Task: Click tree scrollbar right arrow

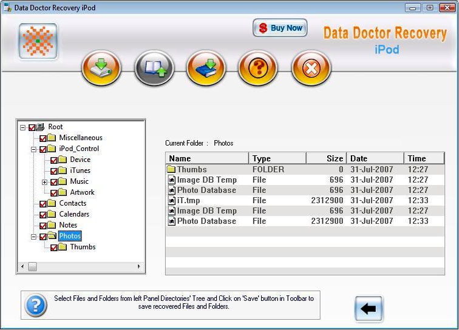Action: tap(139, 266)
